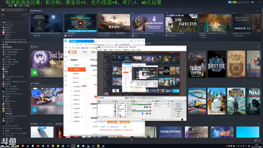Image resolution: width=263 pixels, height=148 pixels.
Task: Open Steam library games filter dropdown
Action: [11, 14]
